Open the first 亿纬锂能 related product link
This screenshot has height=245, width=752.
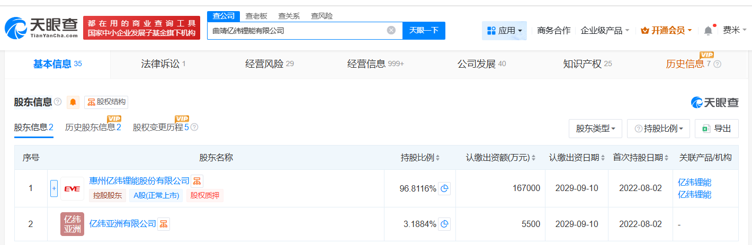click(694, 182)
